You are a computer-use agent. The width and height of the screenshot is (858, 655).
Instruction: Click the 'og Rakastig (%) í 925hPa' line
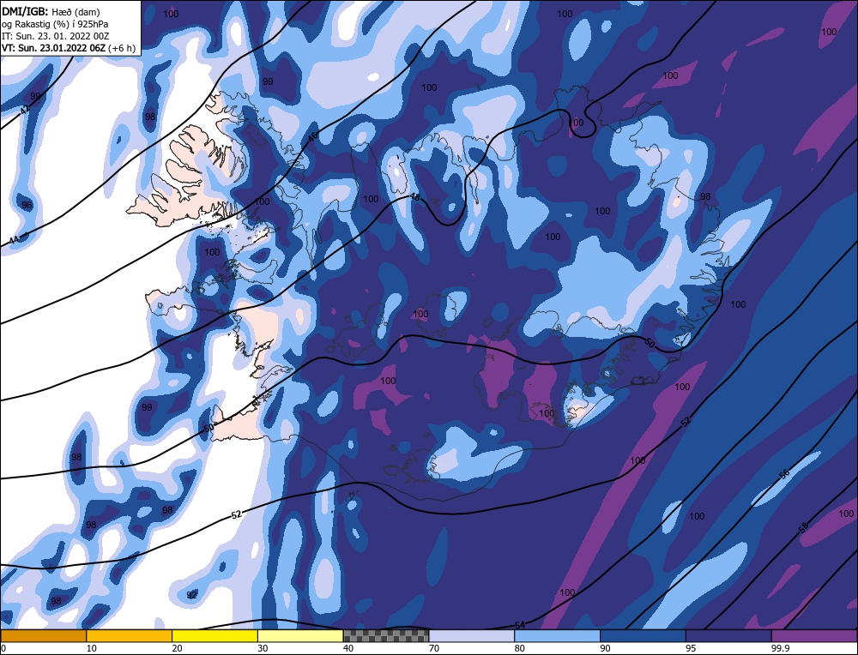click(x=55, y=24)
